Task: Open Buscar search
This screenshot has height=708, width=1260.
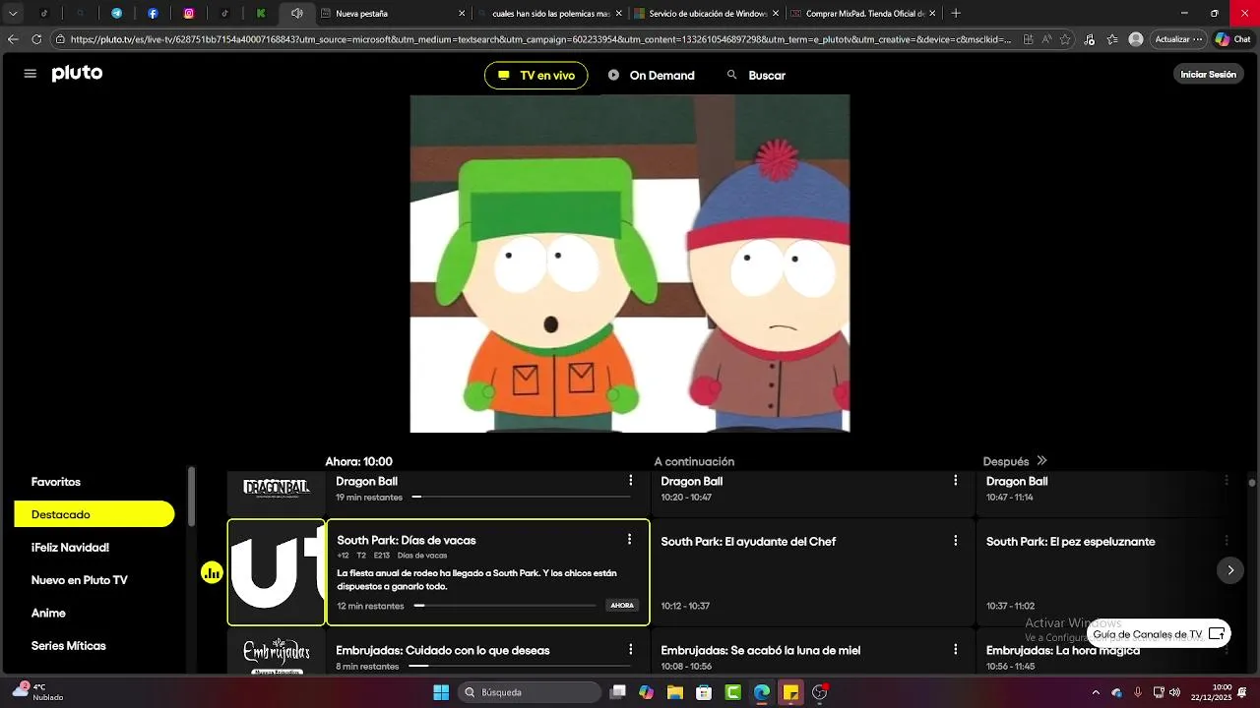Action: pos(756,76)
